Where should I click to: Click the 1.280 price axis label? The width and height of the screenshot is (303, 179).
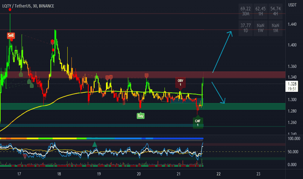(292, 111)
